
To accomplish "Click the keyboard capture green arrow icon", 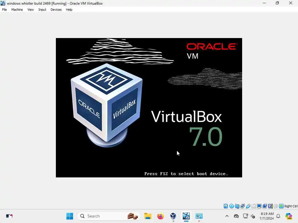I will pyautogui.click(x=281, y=206).
